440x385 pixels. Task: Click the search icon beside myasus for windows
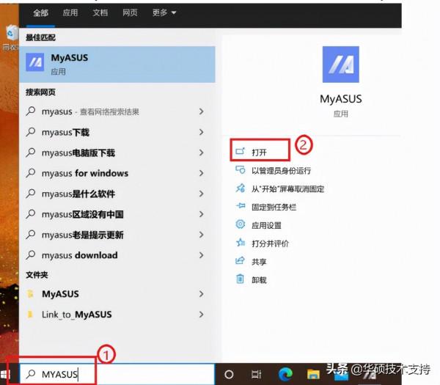[x=31, y=173]
